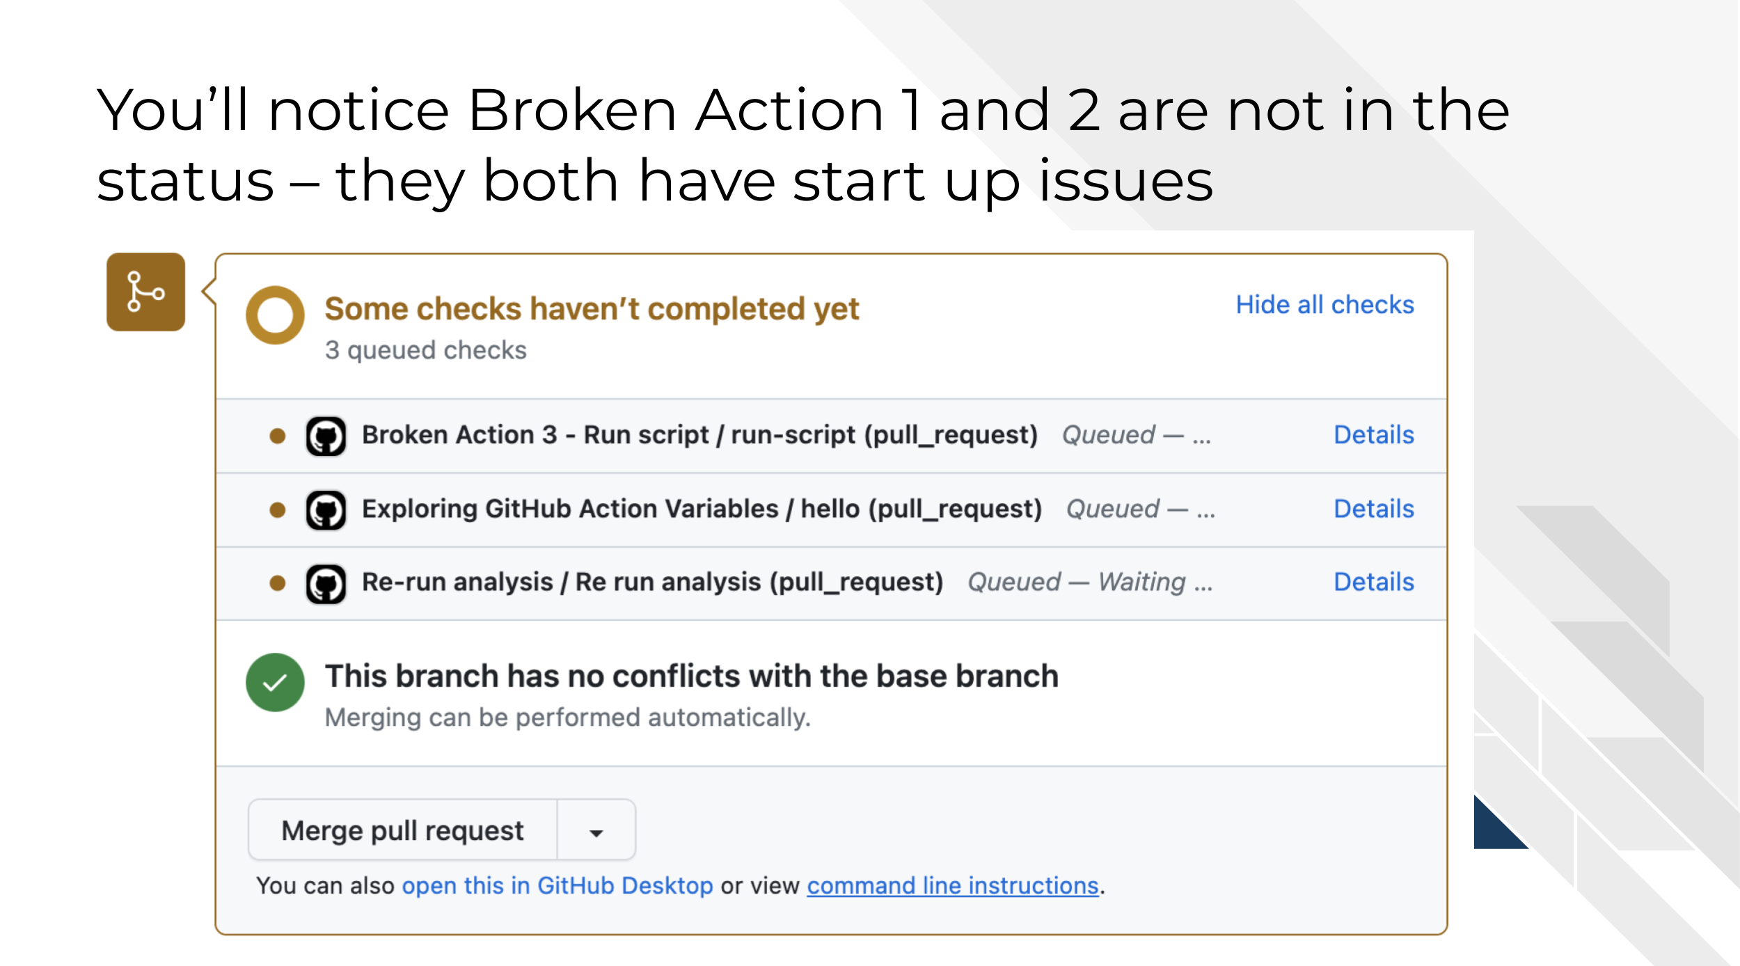
Task: Click GitHub logo beside Broken Action 3
Action: [326, 436]
